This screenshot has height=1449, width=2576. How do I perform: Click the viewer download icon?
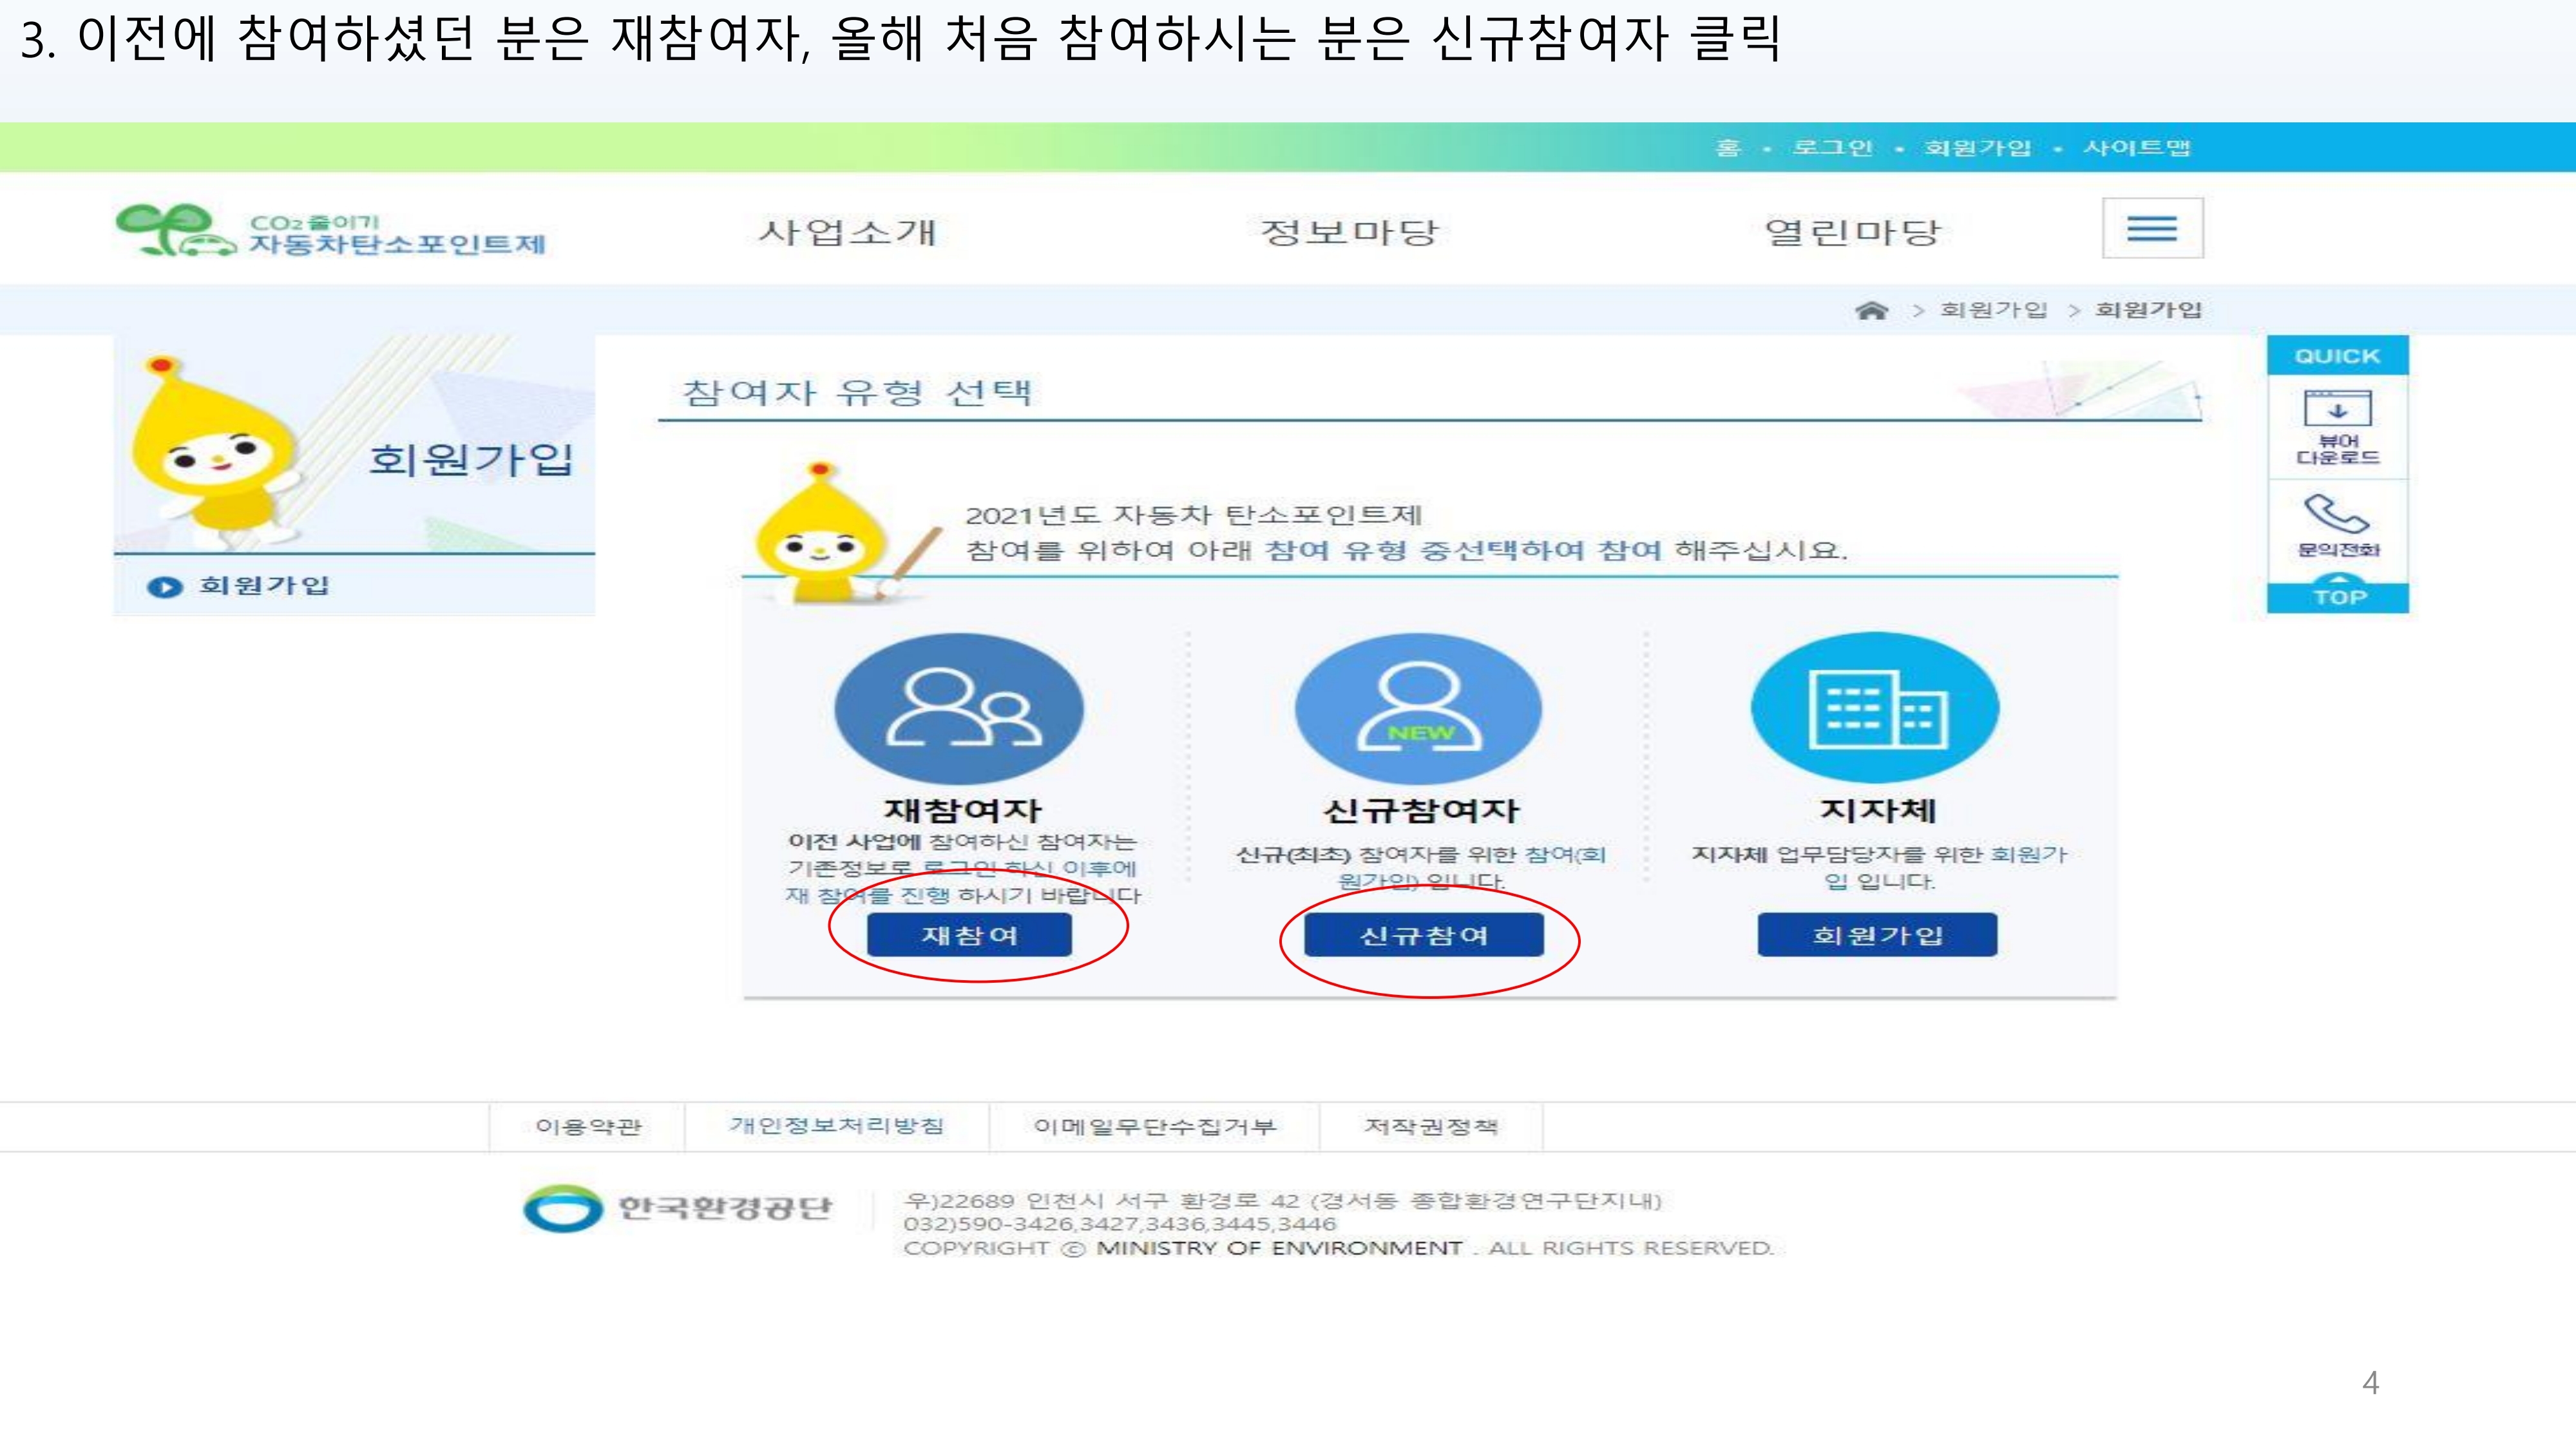pyautogui.click(x=2337, y=409)
